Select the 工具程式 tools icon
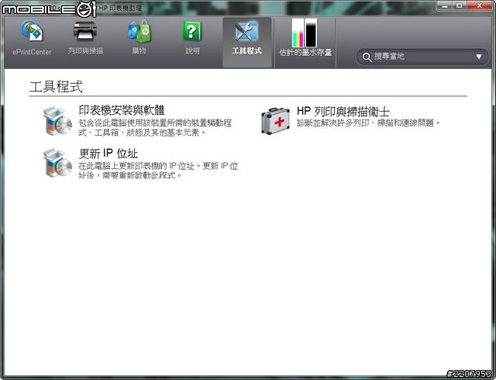This screenshot has height=380, width=496. 246,31
